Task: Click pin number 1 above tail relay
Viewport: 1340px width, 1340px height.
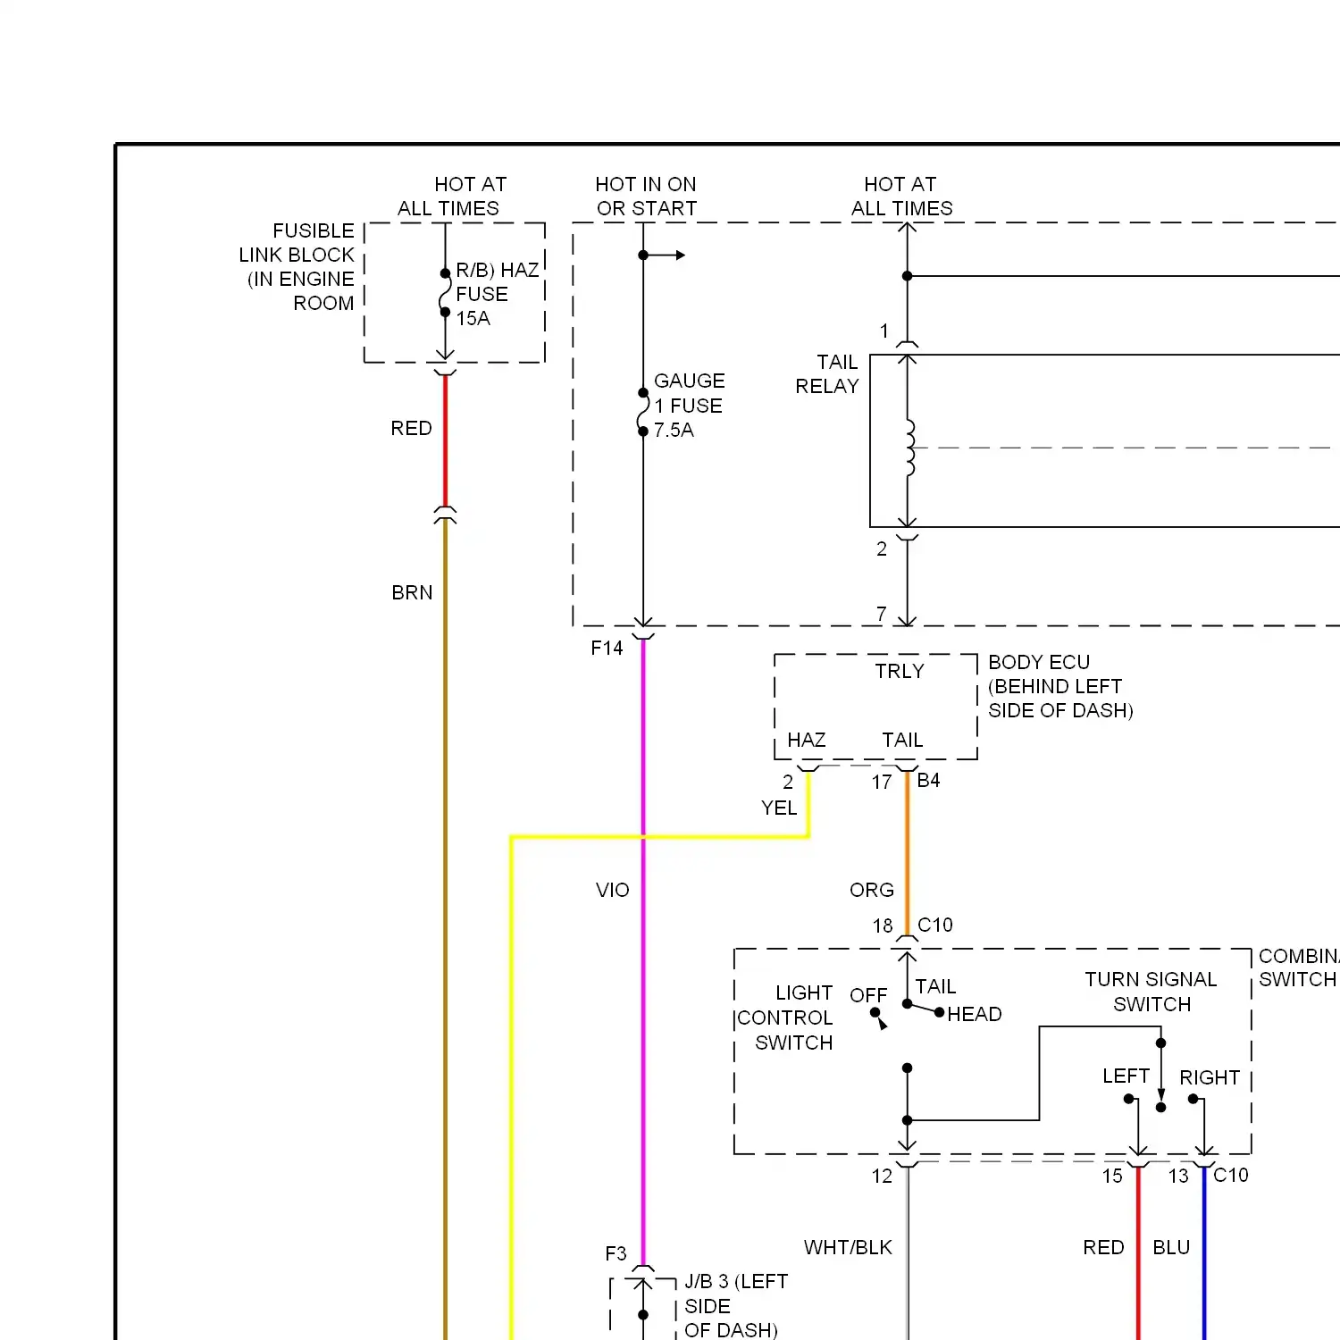Action: tap(884, 331)
